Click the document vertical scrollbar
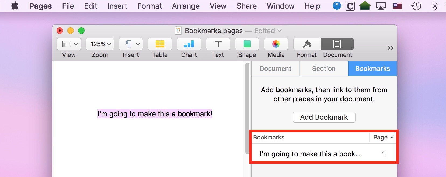 [247, 108]
